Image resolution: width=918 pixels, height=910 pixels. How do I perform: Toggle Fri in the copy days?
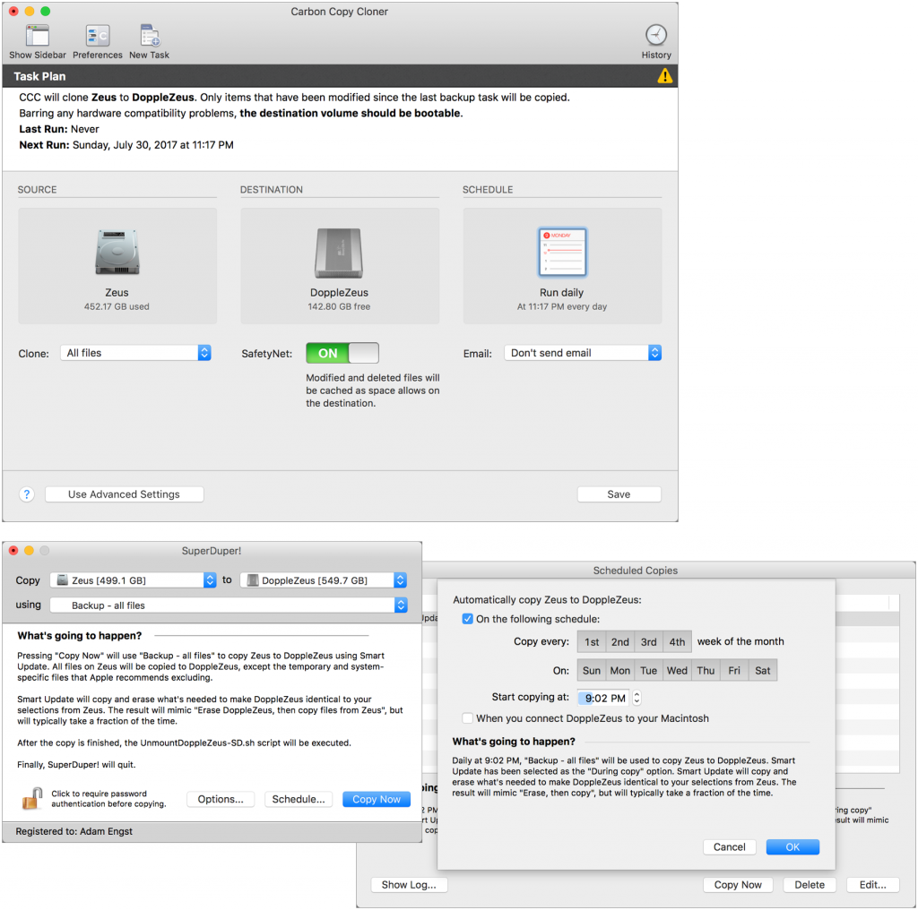tap(734, 670)
